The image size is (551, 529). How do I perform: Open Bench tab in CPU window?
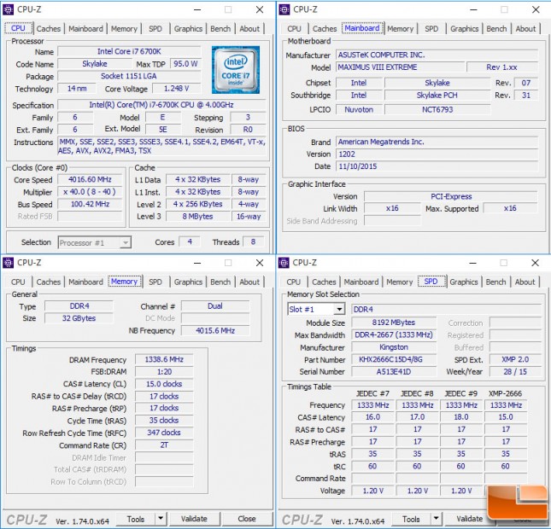point(220,29)
